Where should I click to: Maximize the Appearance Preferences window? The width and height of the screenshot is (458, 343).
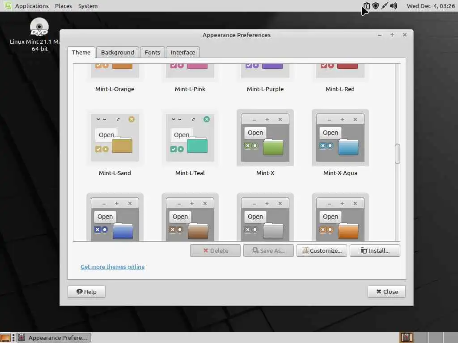tap(392, 35)
